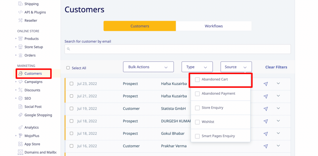Viewport: 318px width, 156px height.
Task: Click the send icon for the Statista GmbH row
Action: click(266, 109)
